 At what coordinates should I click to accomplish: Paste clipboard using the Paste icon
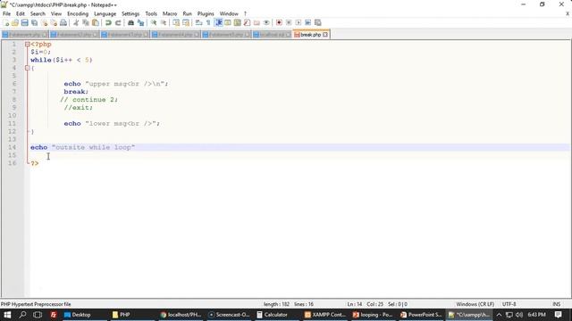coord(96,22)
